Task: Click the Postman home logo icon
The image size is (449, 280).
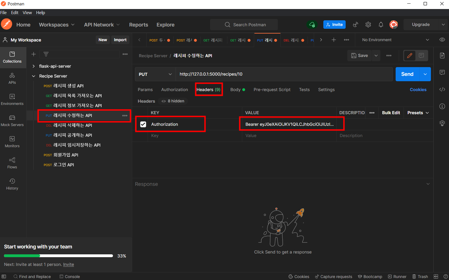Action: pos(6,24)
